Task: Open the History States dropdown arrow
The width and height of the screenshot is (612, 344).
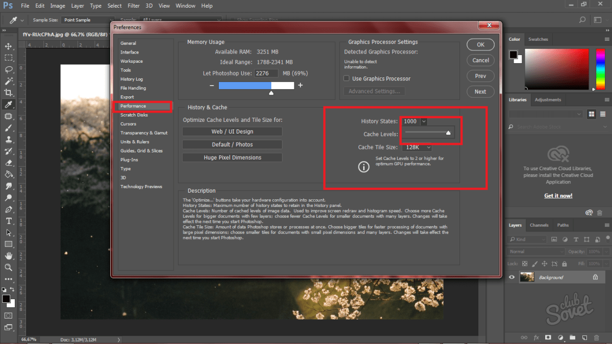Action: (x=424, y=121)
